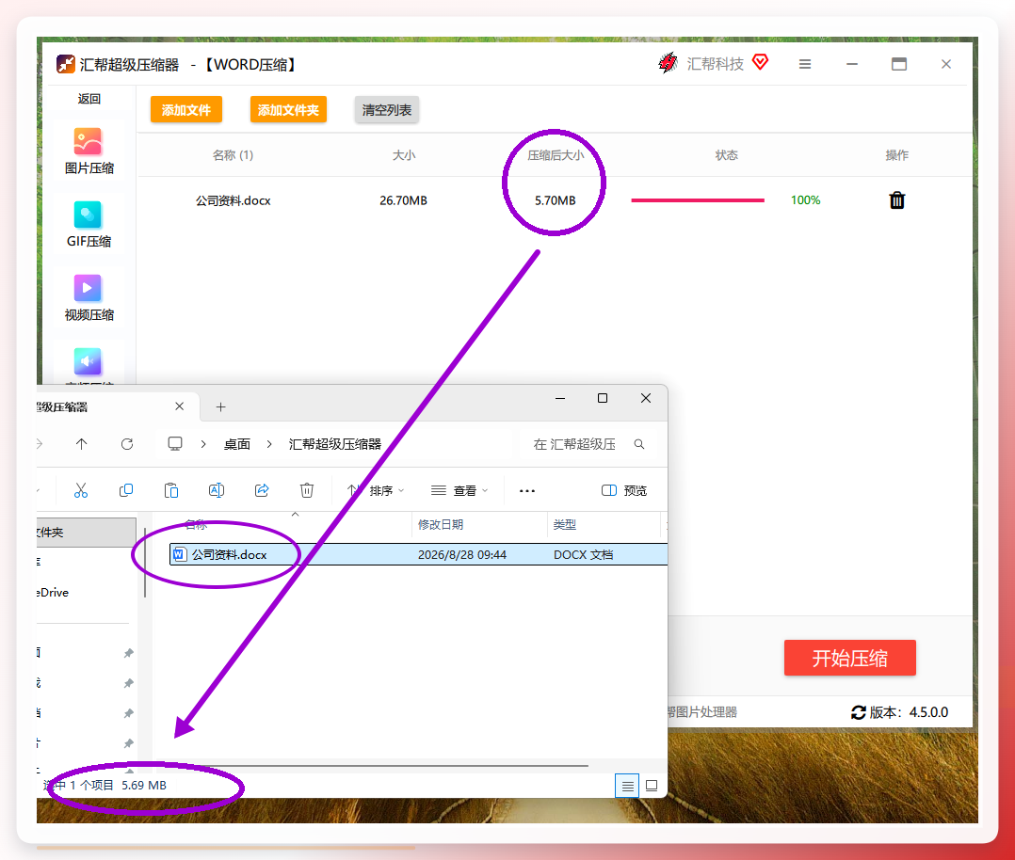
Task: Click the compression progress bar at 100%
Action: pyautogui.click(x=698, y=200)
